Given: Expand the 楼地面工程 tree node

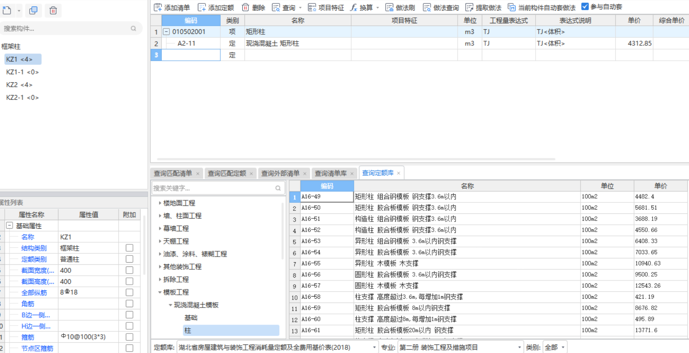Looking at the screenshot, I should pos(160,203).
